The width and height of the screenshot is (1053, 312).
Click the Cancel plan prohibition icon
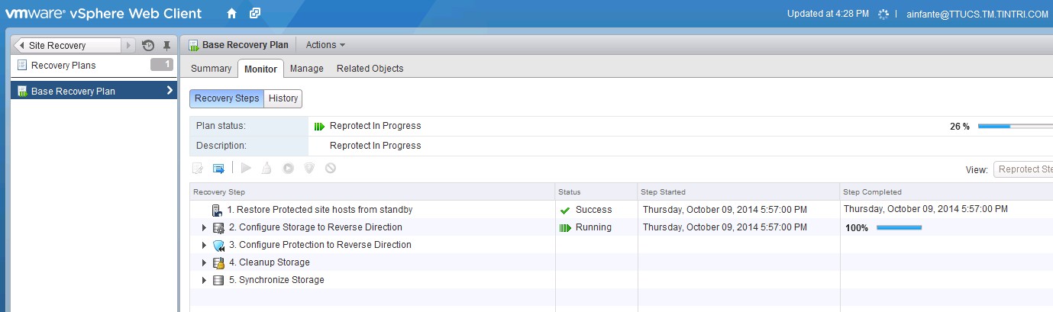tap(331, 168)
